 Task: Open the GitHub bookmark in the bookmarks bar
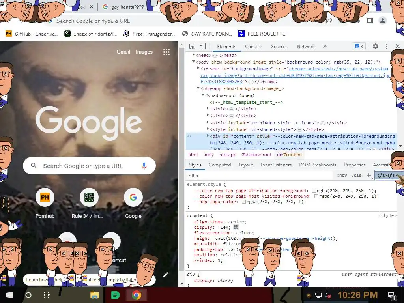coord(32,34)
